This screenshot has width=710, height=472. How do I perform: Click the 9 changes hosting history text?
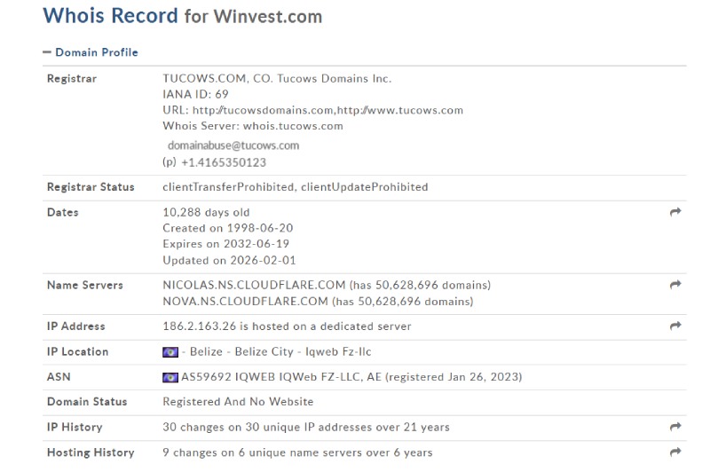pos(297,452)
